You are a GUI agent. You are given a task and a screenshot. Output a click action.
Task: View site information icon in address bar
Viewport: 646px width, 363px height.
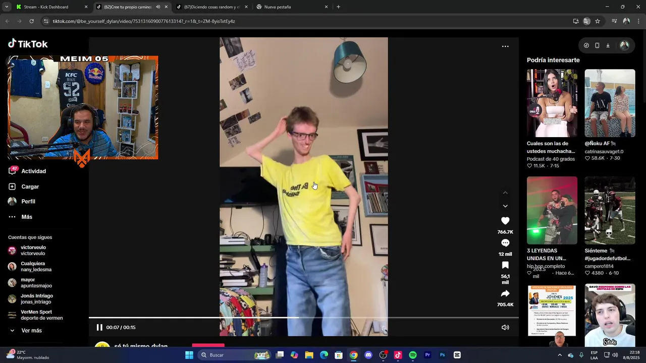click(x=46, y=21)
